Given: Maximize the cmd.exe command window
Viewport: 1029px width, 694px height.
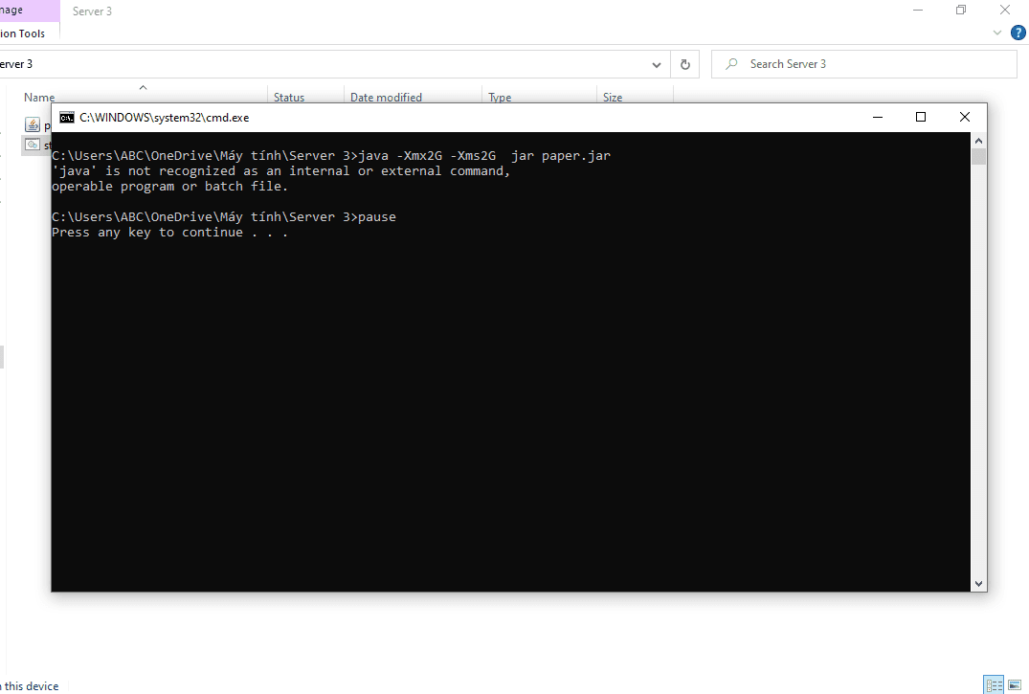Looking at the screenshot, I should [921, 118].
